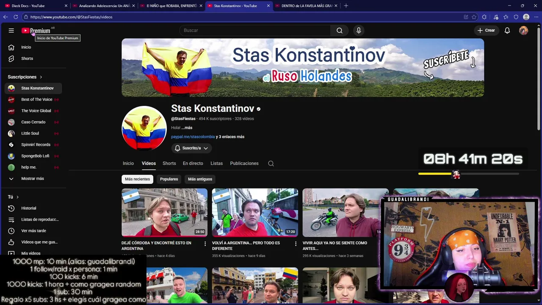Open the paypal.me/stascolombia link
Viewport: 542px width, 305px height.
[193, 137]
